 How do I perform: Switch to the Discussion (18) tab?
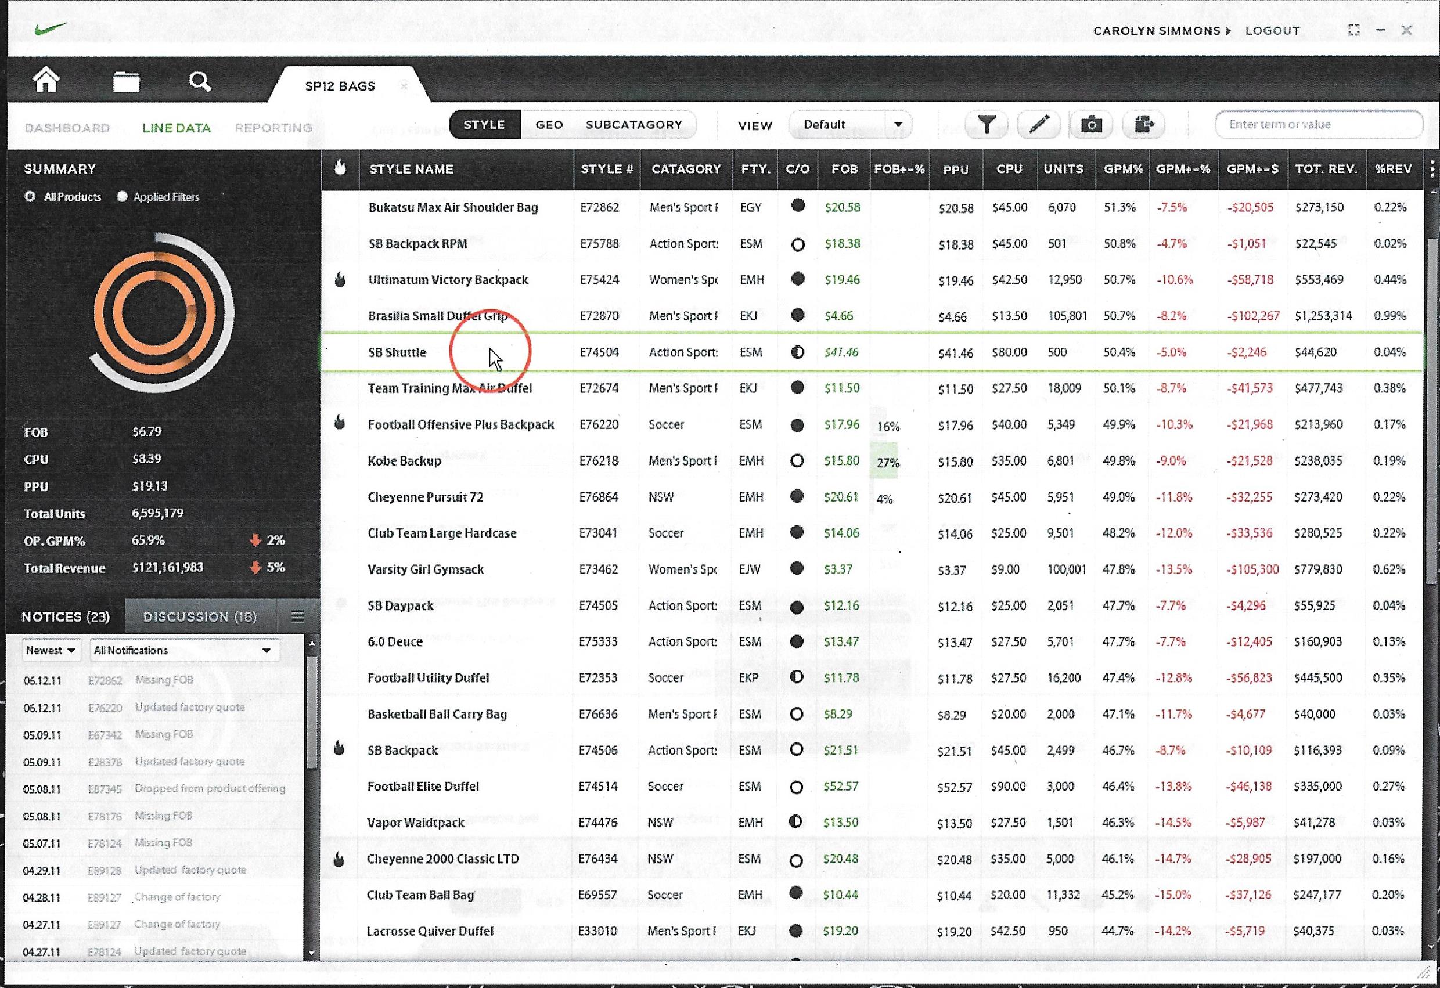(x=200, y=617)
